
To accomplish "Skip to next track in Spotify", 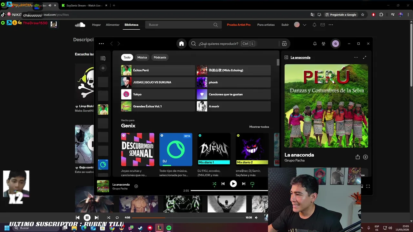I will (x=244, y=184).
